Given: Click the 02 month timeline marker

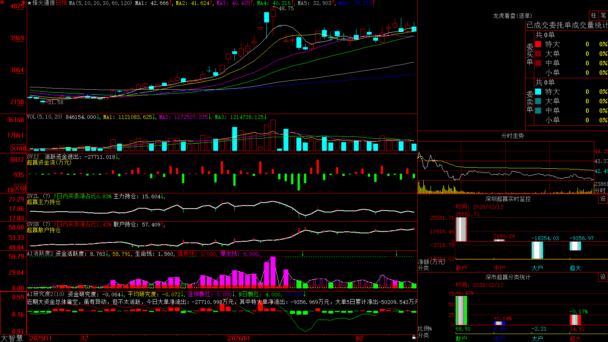Looking at the screenshot, I should 360,338.
